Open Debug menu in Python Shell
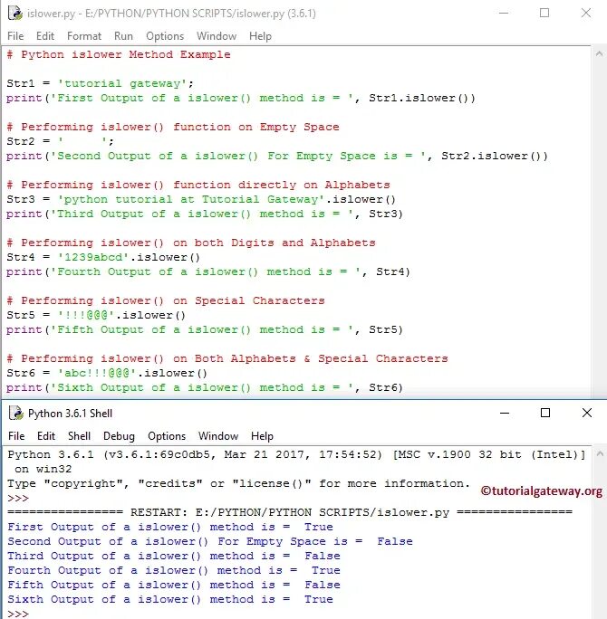This screenshot has width=607, height=619. [x=119, y=436]
